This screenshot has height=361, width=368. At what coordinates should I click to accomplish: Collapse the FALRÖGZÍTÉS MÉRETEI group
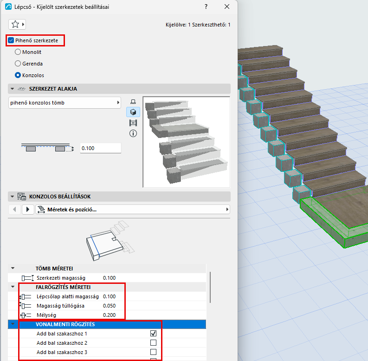click(13, 287)
